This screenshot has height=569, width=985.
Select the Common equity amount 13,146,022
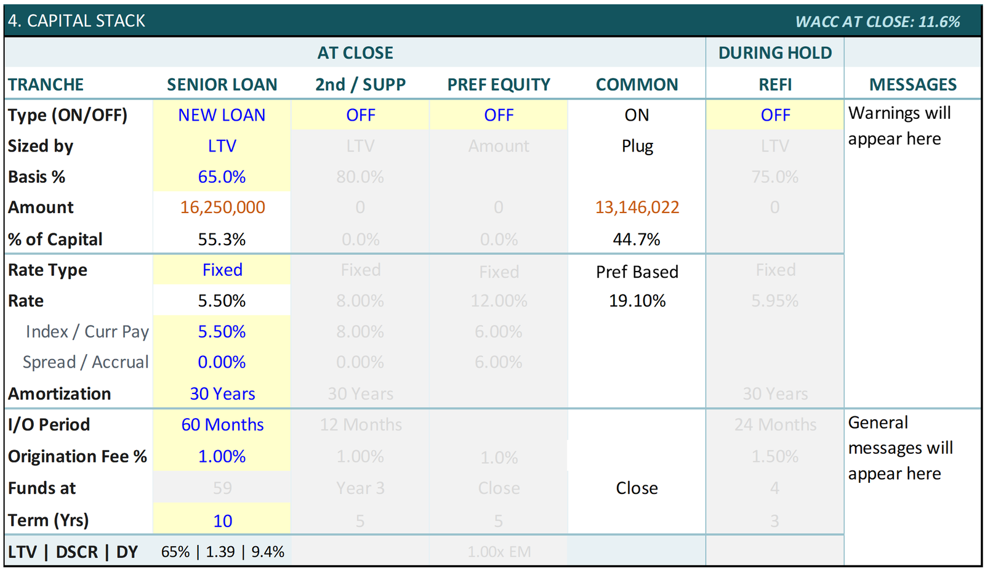point(637,208)
